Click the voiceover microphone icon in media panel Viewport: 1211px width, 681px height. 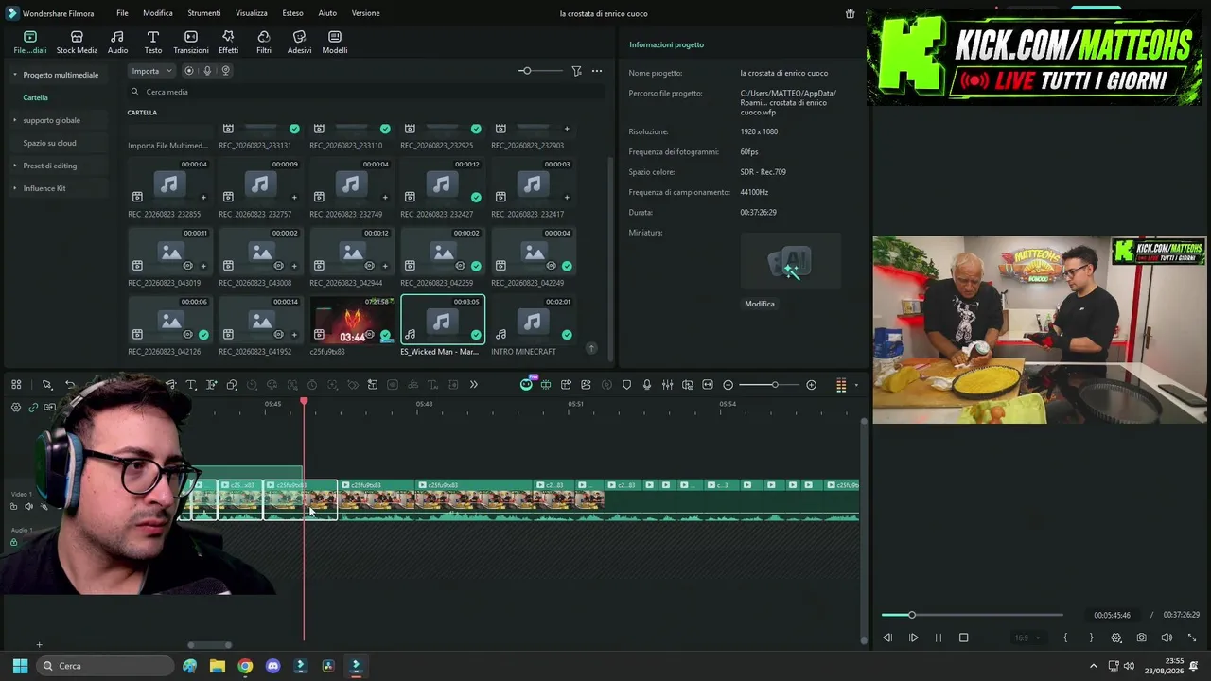[x=207, y=71]
